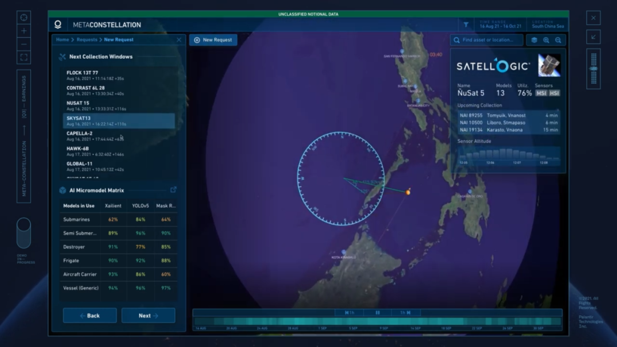Select the HSI sensor tag
This screenshot has height=347, width=617.
click(554, 93)
